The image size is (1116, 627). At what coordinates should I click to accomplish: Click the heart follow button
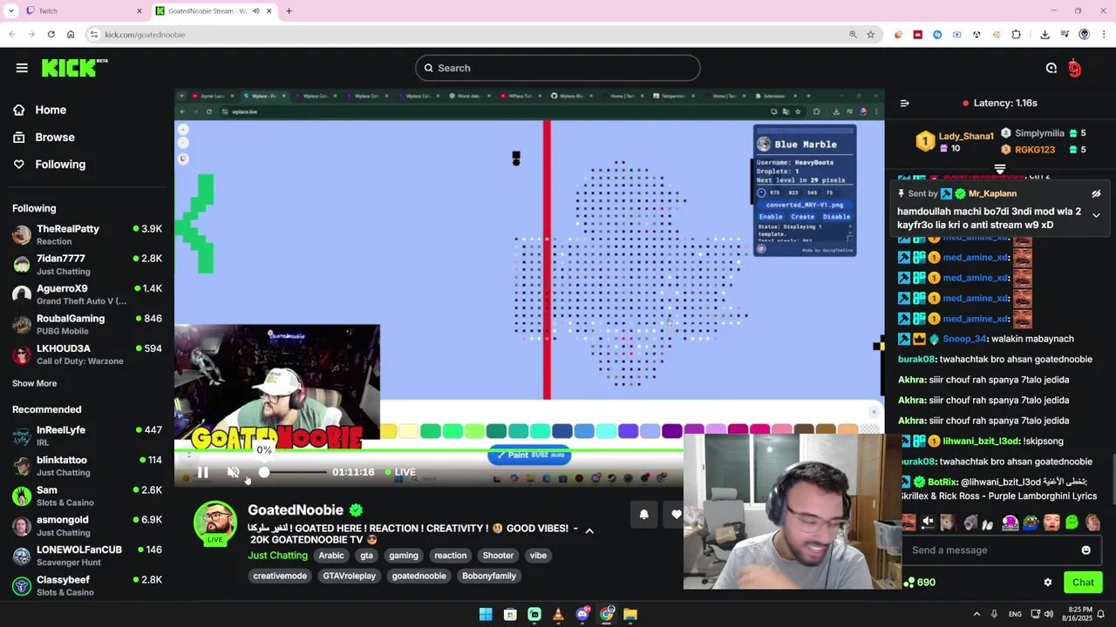(676, 515)
